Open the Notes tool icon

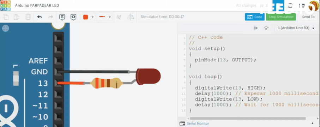(x=62, y=17)
